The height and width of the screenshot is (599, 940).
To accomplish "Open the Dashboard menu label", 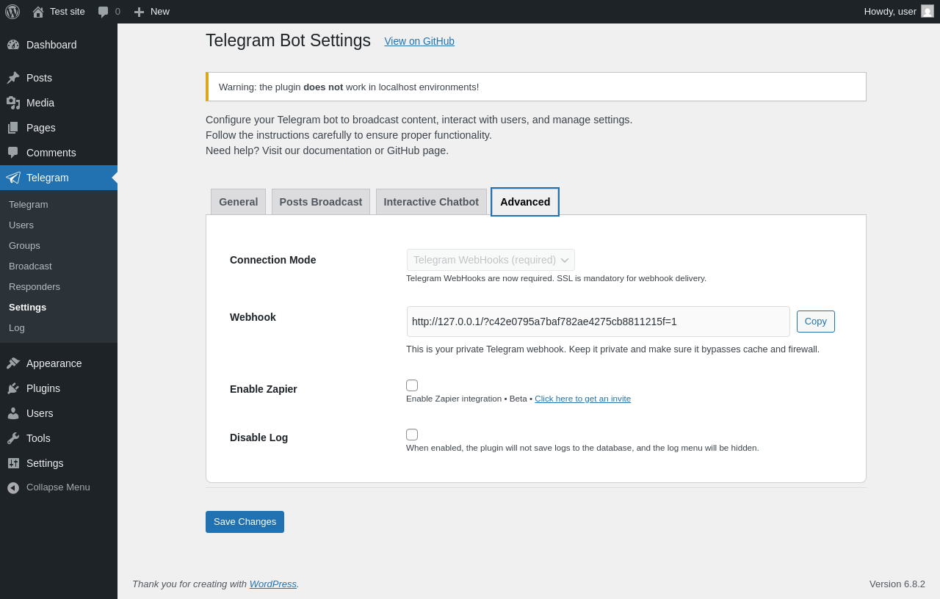I will point(51,45).
